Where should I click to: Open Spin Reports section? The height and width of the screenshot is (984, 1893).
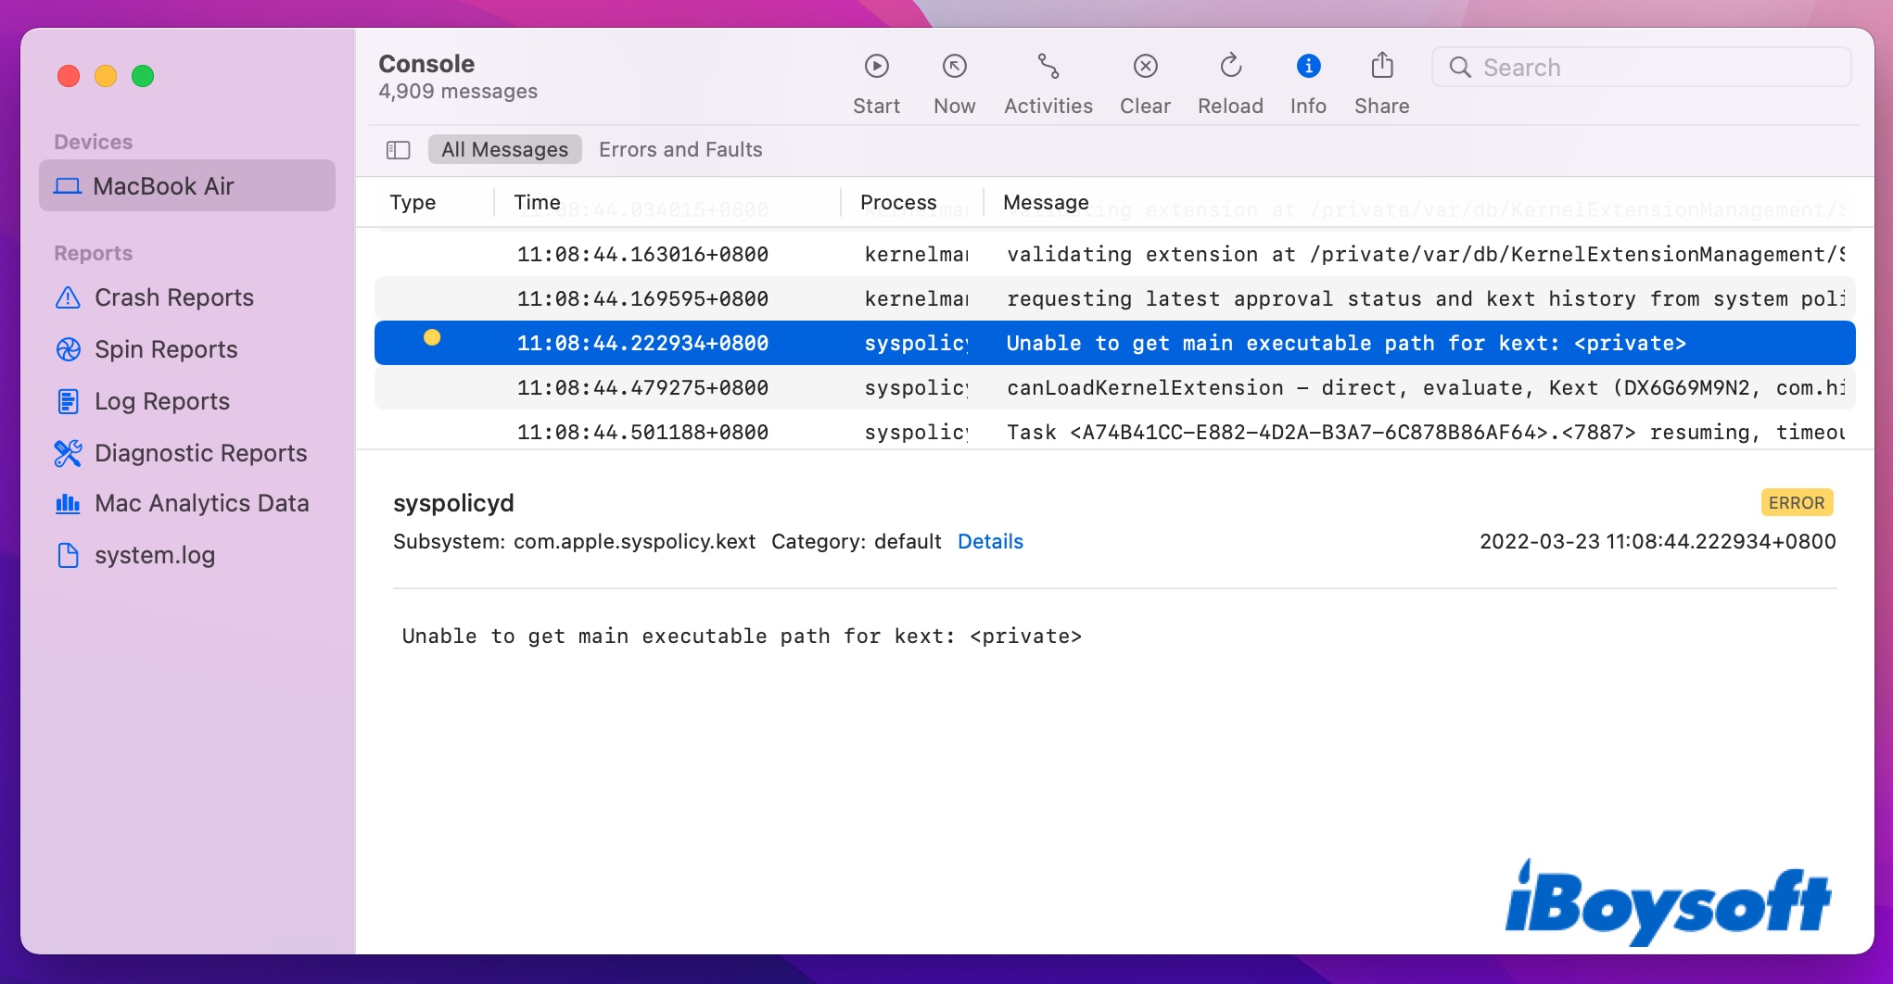click(x=166, y=349)
